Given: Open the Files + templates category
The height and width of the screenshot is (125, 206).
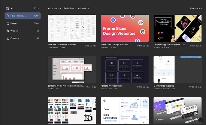Looking at the screenshot, I should [23, 16].
